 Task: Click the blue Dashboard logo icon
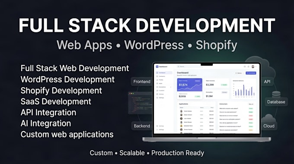click(157, 66)
